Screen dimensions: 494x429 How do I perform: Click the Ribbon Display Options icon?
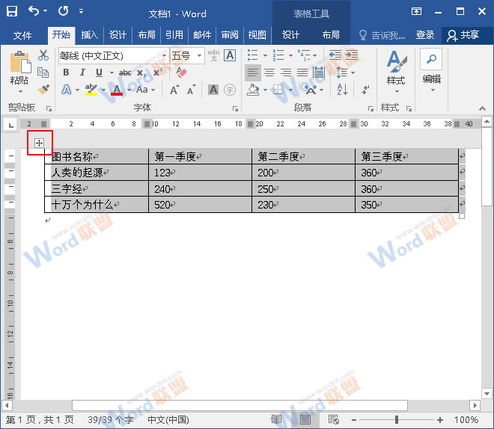(416, 12)
